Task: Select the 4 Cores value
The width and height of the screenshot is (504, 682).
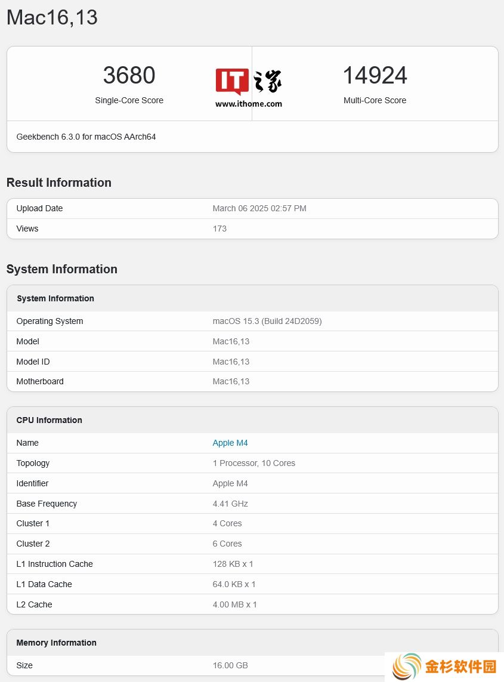Action: click(227, 524)
